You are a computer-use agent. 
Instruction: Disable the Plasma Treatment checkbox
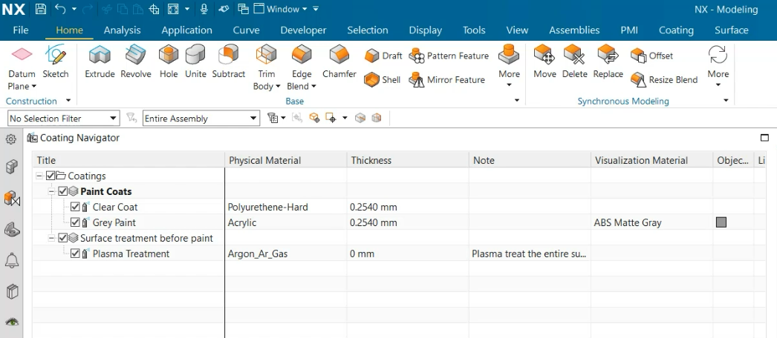click(x=75, y=253)
